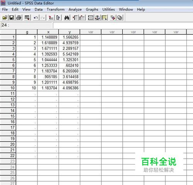
Task: Click the Undo arrow icon
Action: pos(36,17)
